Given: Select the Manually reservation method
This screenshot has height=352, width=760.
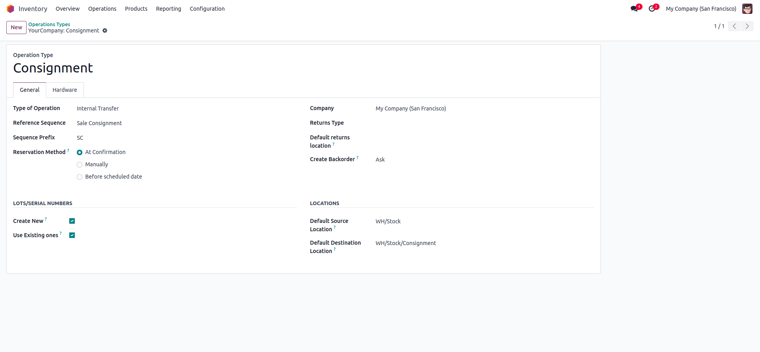Looking at the screenshot, I should [x=80, y=165].
